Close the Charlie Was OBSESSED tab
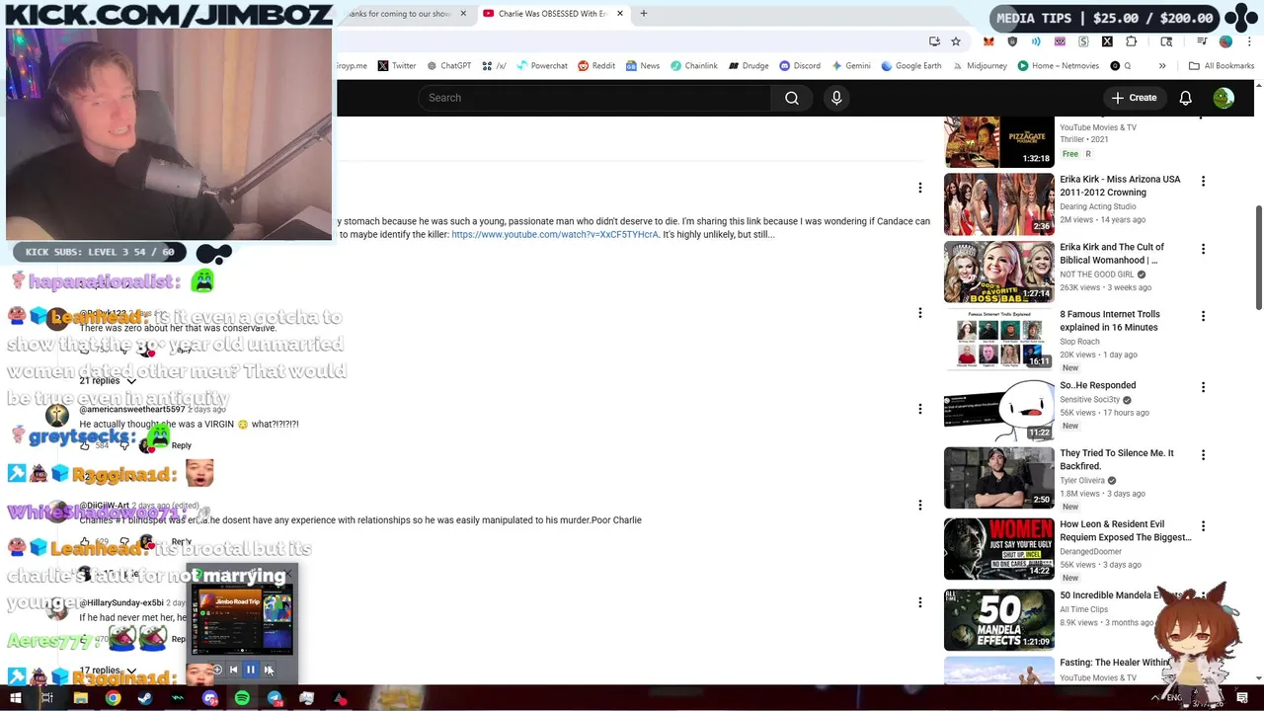 click(620, 14)
